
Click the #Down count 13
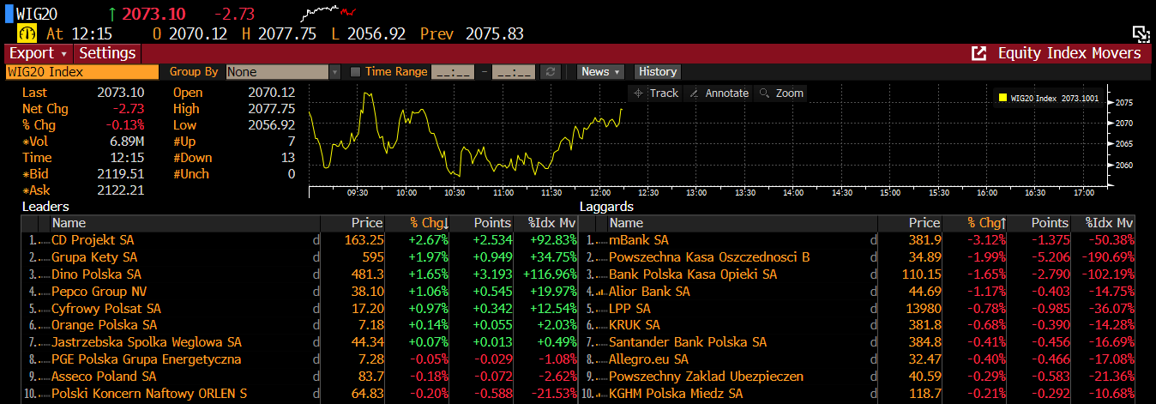(287, 158)
